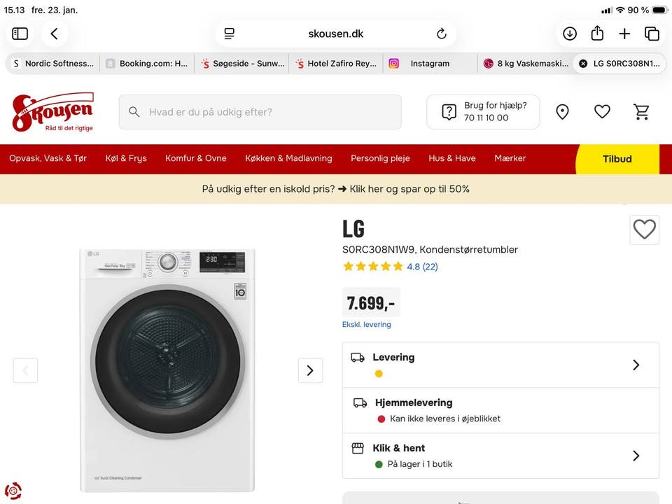Toggle the Safari sidebar icon
Screen dimensions: 672x504
pos(20,34)
